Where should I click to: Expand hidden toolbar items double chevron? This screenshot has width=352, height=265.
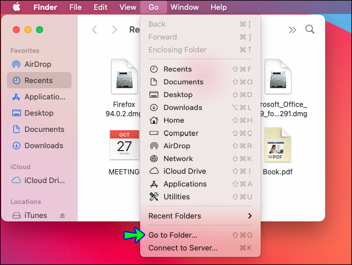292,30
